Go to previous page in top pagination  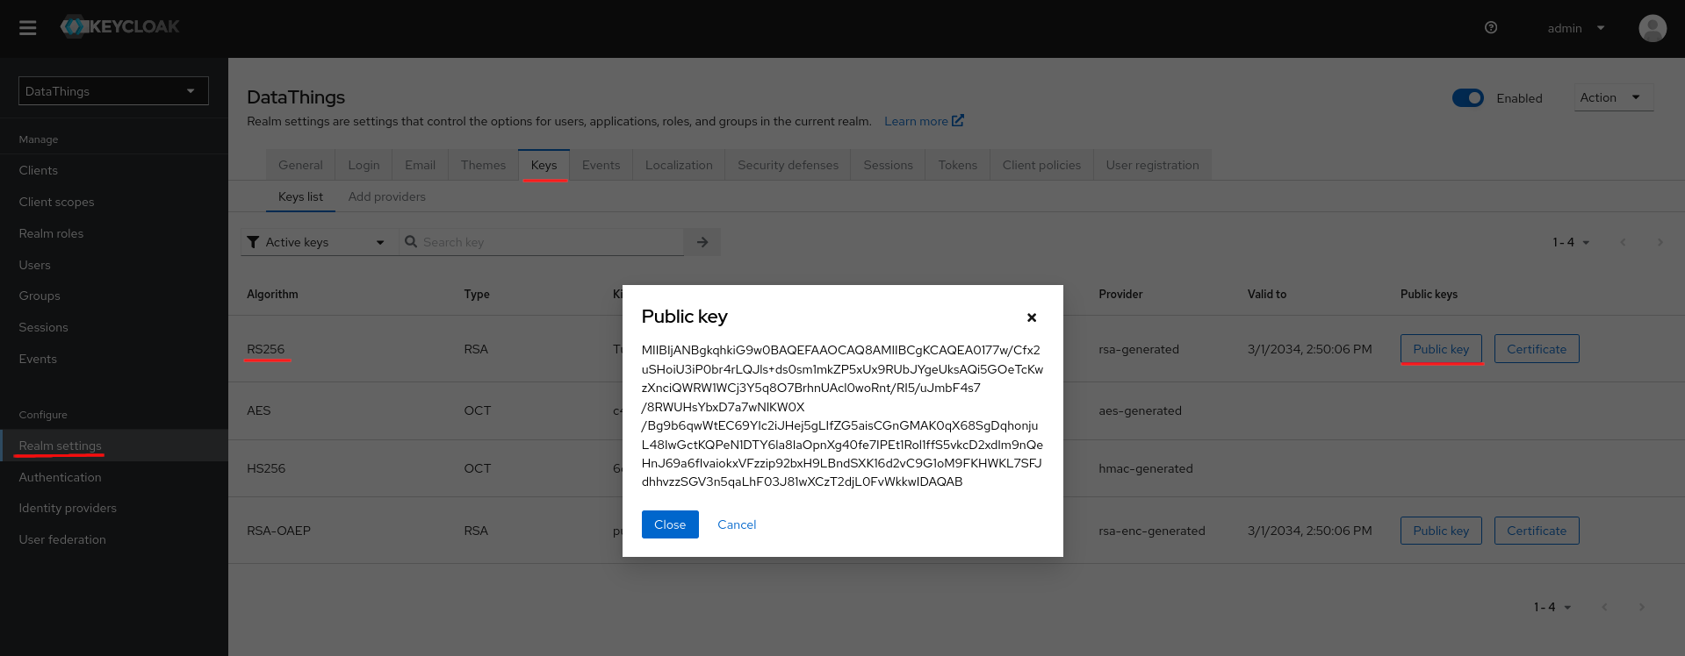point(1623,242)
